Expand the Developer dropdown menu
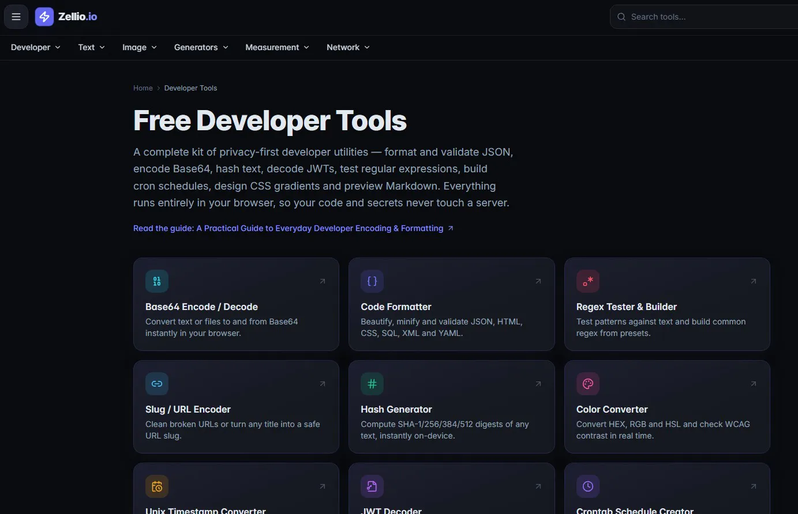The width and height of the screenshot is (798, 514). pos(36,47)
